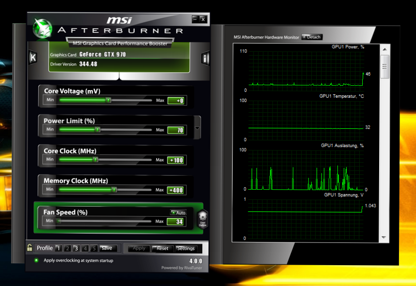Viewport: 416px width, 286px height.
Task: Minimize the Afterburner window
Action: tap(195, 19)
